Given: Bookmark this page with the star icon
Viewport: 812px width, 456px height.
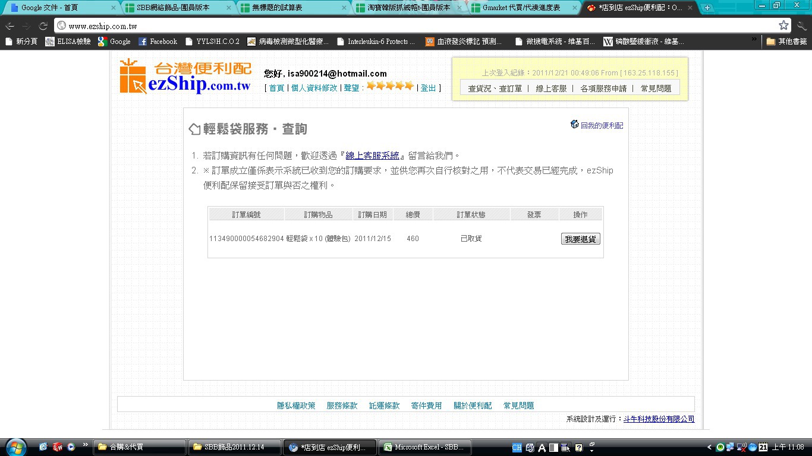Looking at the screenshot, I should [x=783, y=26].
